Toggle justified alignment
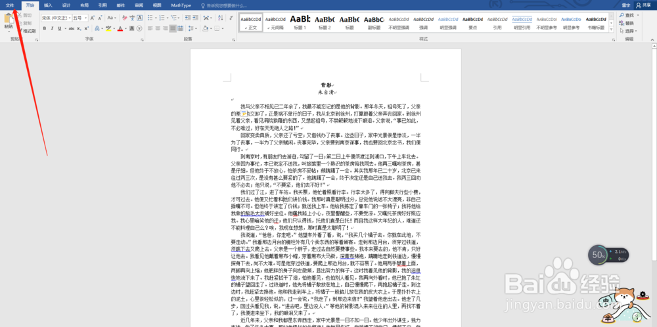The height and width of the screenshot is (327, 657). (x=173, y=28)
